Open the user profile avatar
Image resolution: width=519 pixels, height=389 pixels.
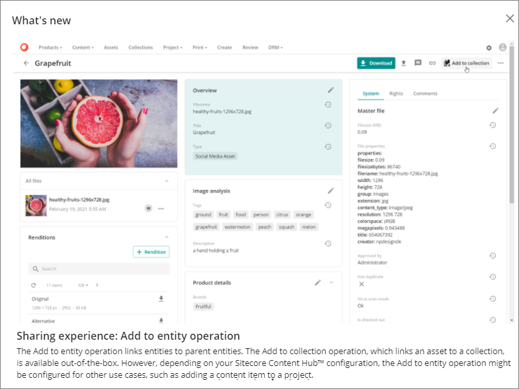(503, 47)
